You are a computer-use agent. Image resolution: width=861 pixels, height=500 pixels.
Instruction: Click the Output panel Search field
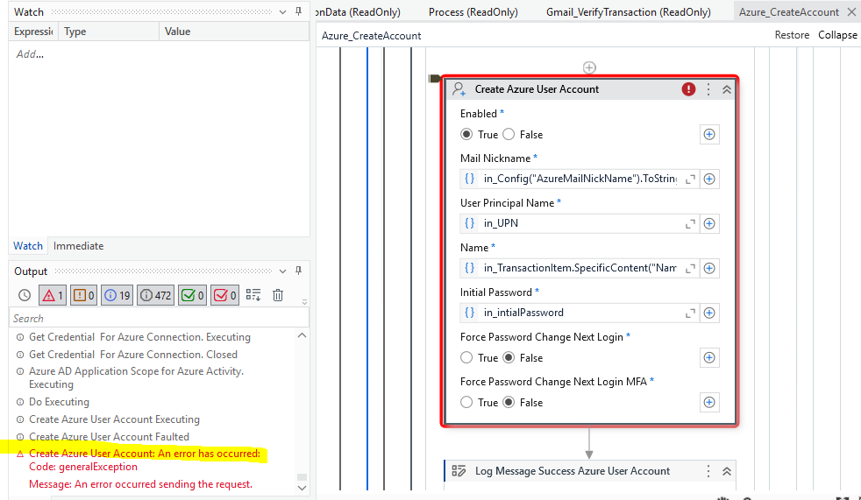click(160, 318)
